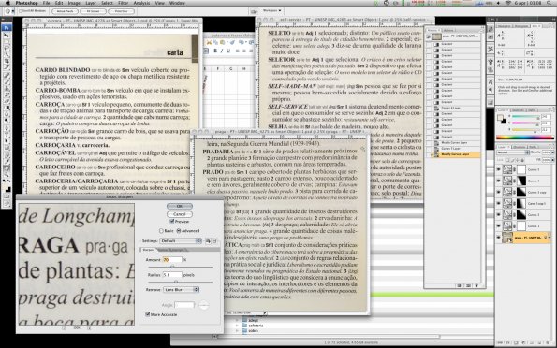Open the Workspace dropdown in the options bar

pos(271,11)
